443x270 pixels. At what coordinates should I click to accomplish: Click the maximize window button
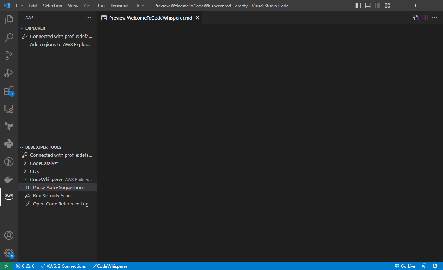tap(417, 6)
